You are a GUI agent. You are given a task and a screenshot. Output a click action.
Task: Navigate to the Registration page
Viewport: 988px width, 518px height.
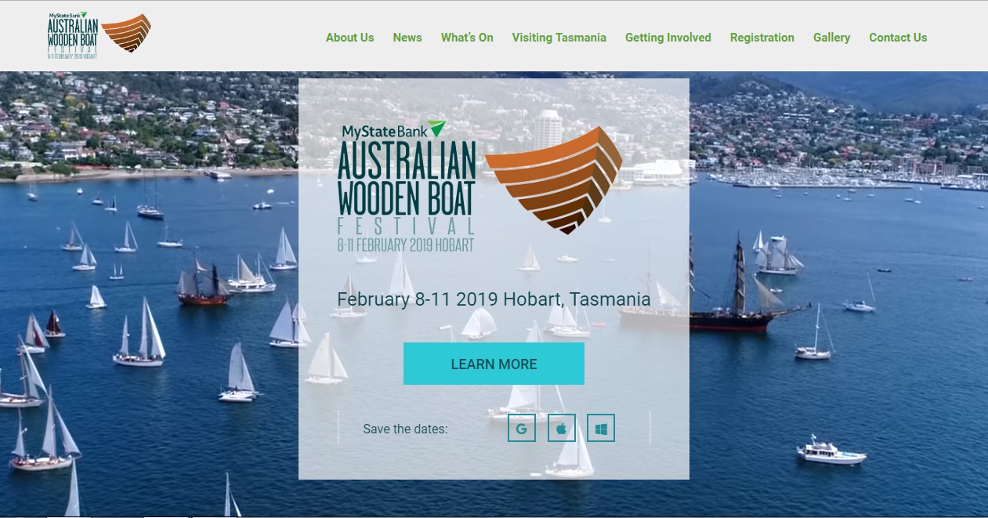[762, 38]
